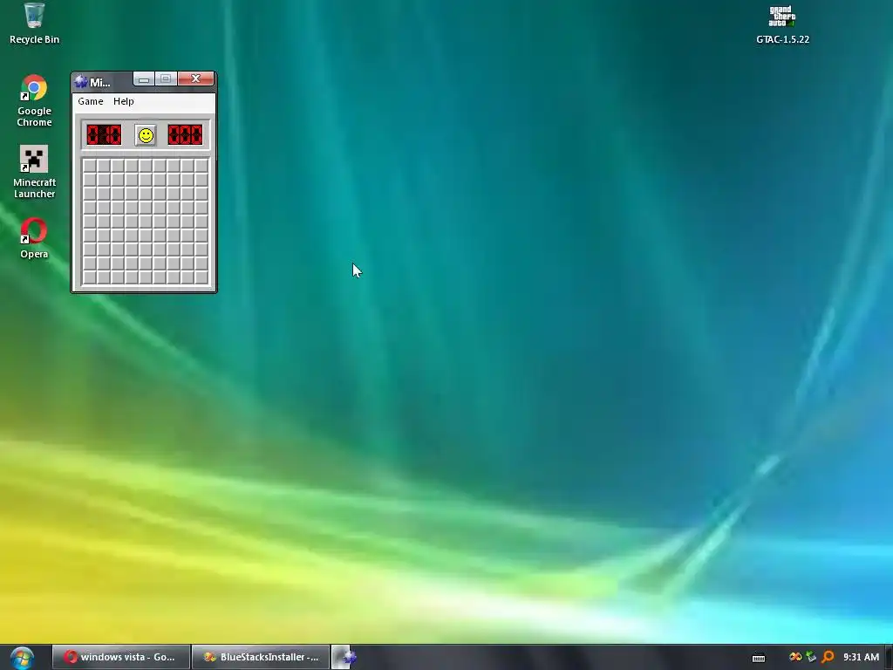Image resolution: width=893 pixels, height=670 pixels.
Task: Click the 9:31 AM taskbar clock
Action: point(861,657)
